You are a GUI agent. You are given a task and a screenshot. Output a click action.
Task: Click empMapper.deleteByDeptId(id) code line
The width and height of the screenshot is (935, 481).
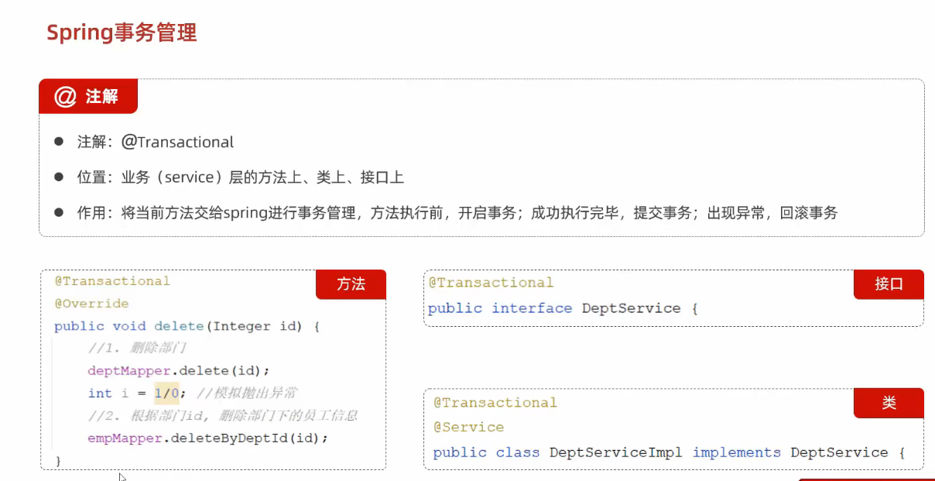point(208,438)
